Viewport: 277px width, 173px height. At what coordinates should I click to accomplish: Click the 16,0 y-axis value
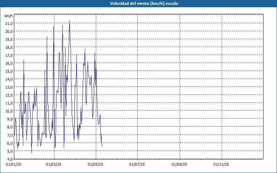click(x=9, y=63)
